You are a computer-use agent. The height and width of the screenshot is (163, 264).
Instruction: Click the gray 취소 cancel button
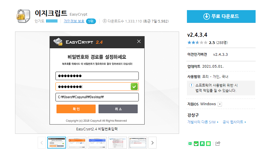click(x=118, y=109)
